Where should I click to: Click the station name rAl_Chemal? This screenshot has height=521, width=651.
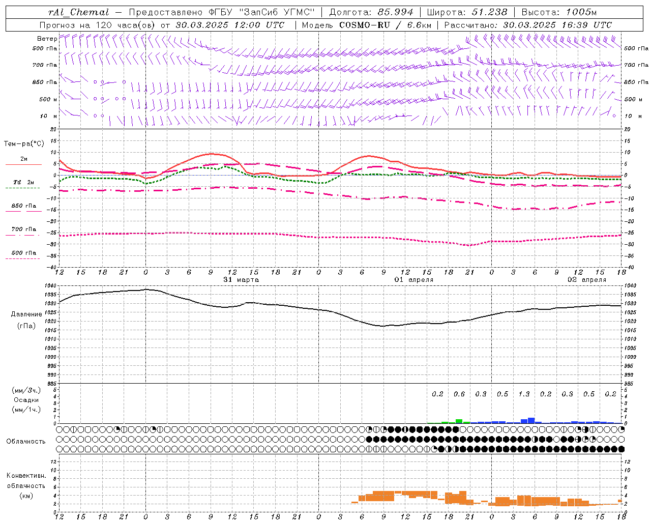coord(78,12)
